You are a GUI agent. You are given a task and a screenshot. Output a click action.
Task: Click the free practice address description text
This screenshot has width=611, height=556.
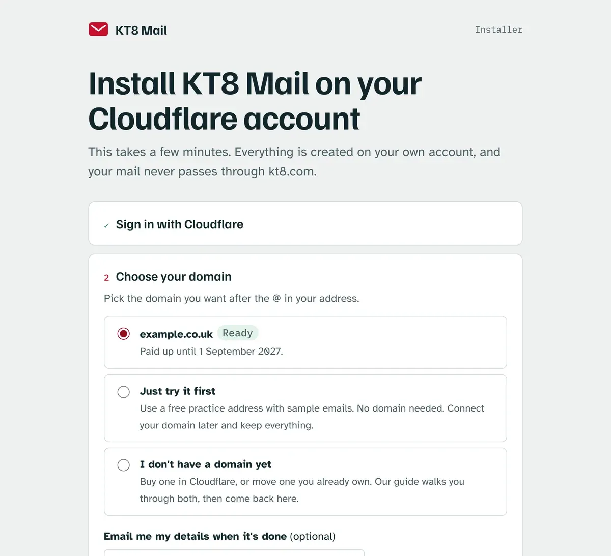coord(312,417)
